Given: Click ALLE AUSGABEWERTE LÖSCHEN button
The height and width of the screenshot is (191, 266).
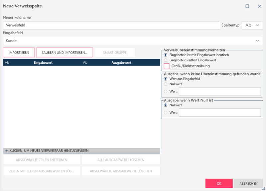Looking at the screenshot, I should [x=121, y=160].
